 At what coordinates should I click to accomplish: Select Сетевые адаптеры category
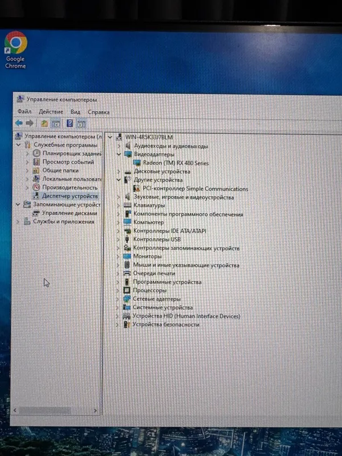156,299
